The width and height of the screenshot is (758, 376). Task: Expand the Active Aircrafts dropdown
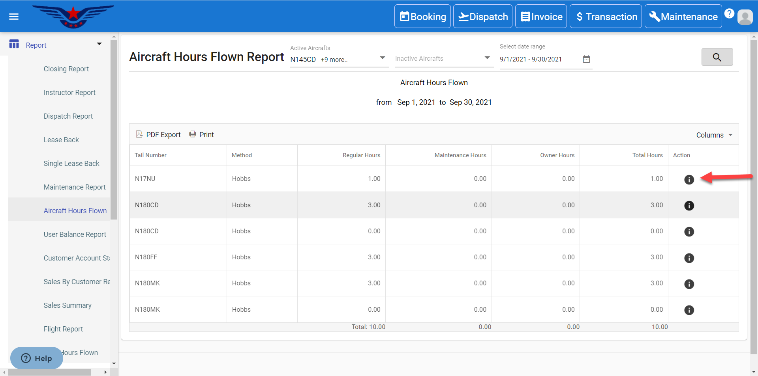click(382, 58)
